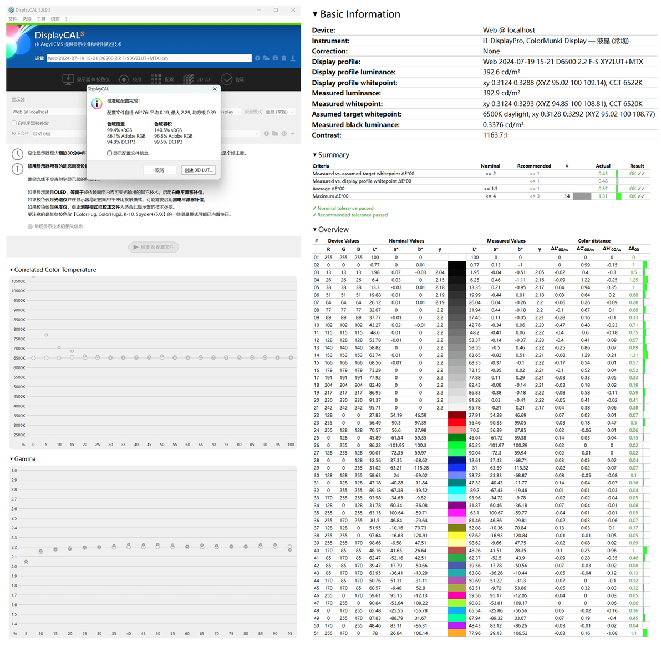
Task: Click 'Nominal tolerance passed' text
Action: click(x=345, y=209)
